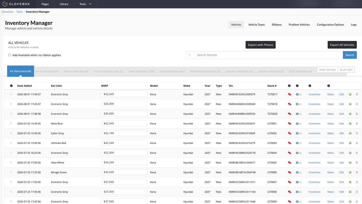362x204 pixels.
Task: Open photos camera icon for stock I270001
Action: tap(297, 123)
